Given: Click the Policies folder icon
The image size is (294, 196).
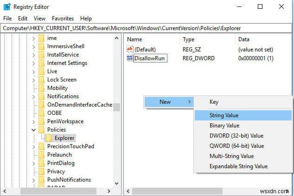Looking at the screenshot, I should [42, 130].
